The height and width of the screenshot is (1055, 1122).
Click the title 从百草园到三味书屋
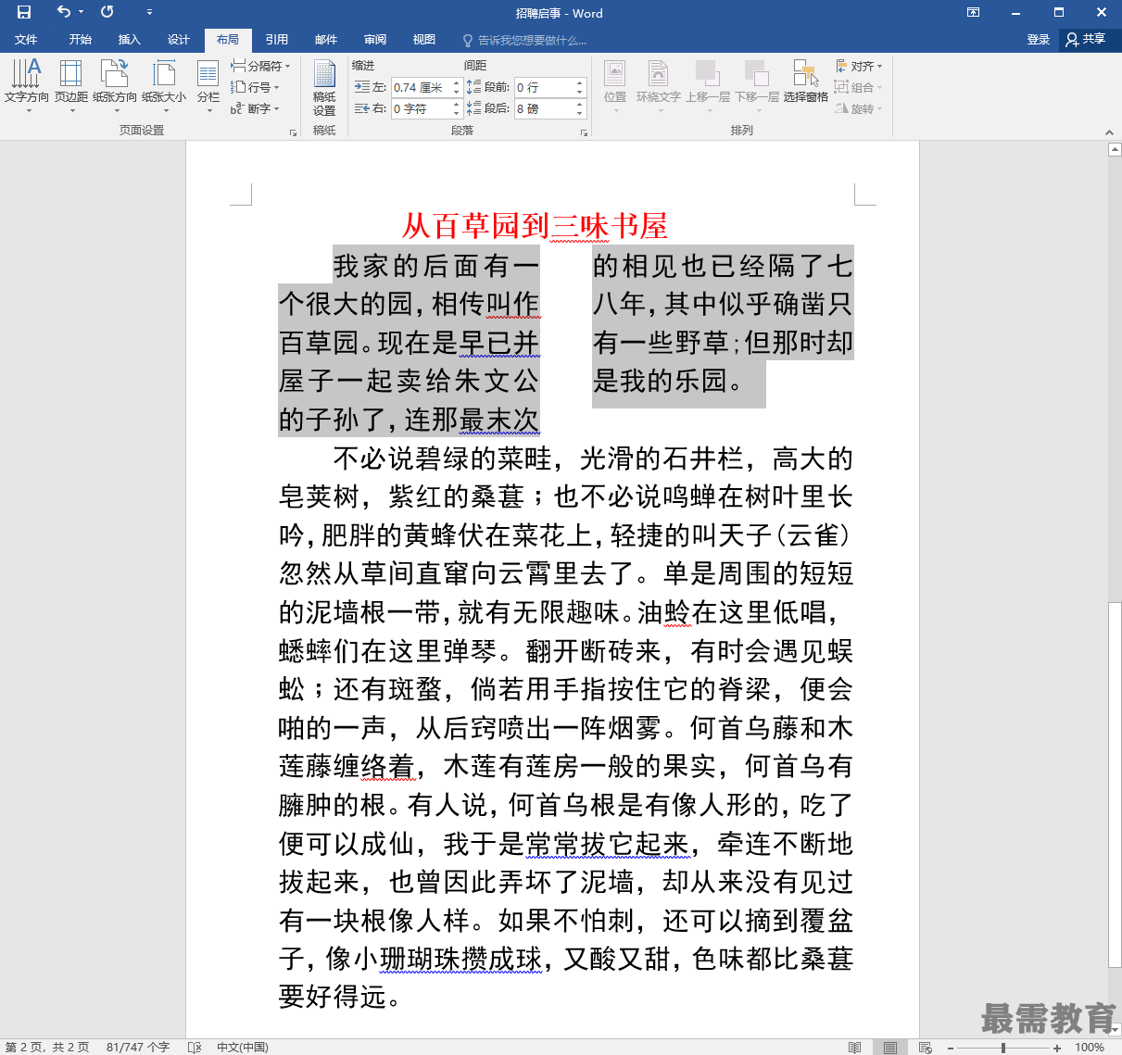535,225
